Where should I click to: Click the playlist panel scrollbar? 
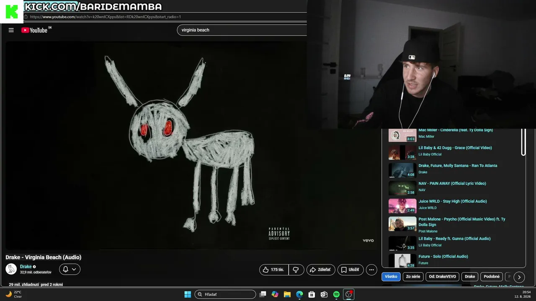click(523, 142)
